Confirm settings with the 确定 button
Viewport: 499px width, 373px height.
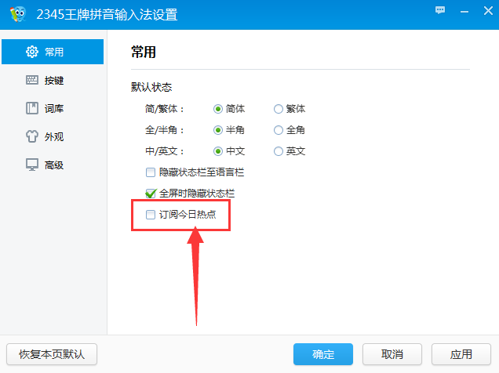point(323,354)
